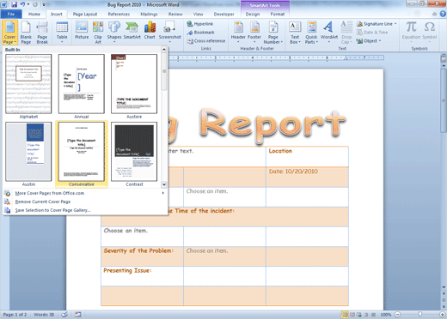This screenshot has height=319, width=447.
Task: Choose the Contrast cover page
Action: point(134,154)
